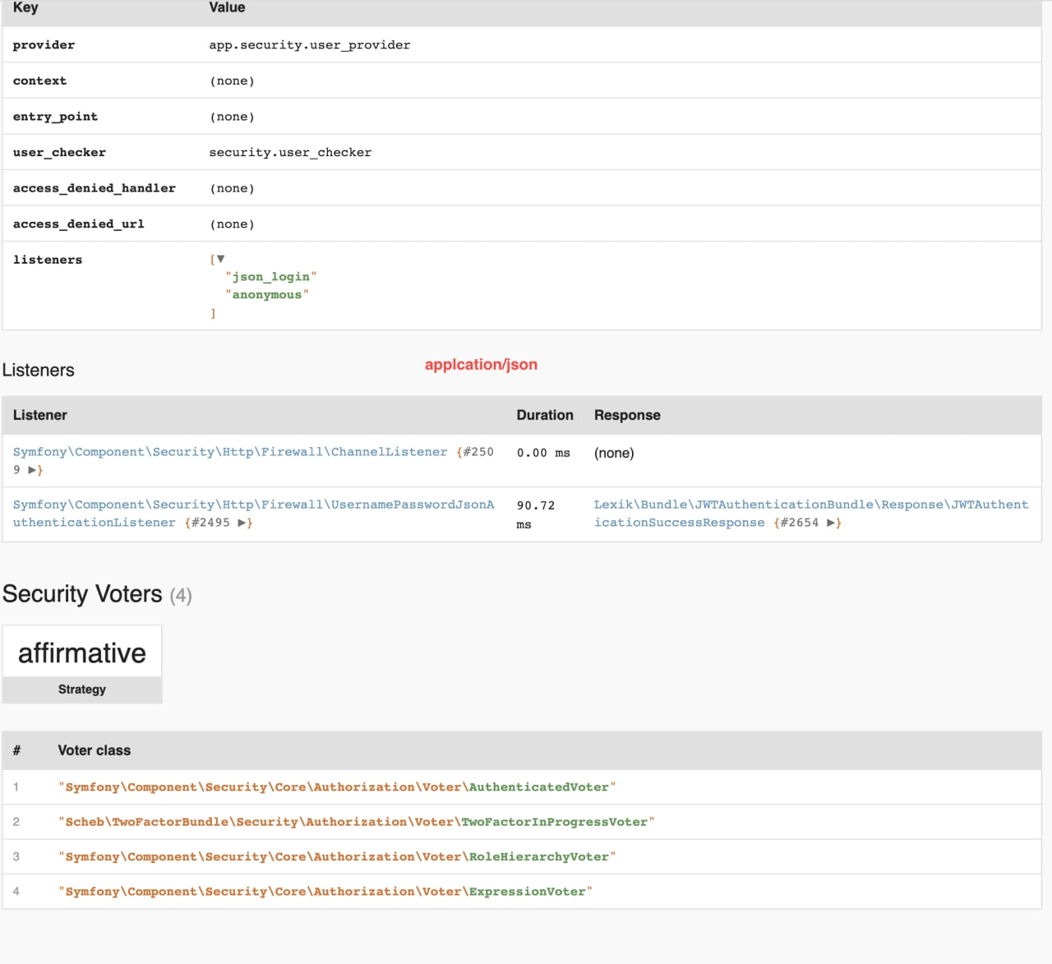Expand the ChannelListener object dump arrow
The image size is (1052, 964).
coord(33,470)
